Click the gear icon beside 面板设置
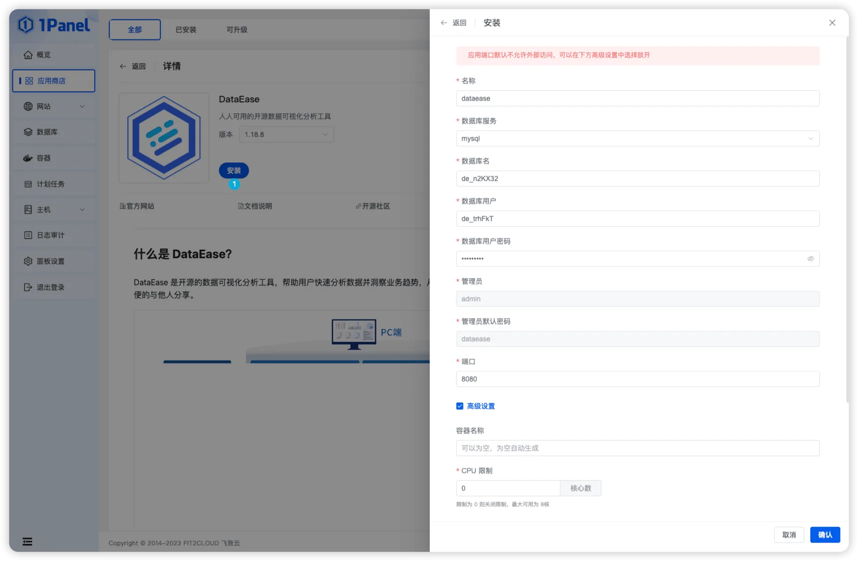Viewport: 858px width, 561px height. pos(28,261)
